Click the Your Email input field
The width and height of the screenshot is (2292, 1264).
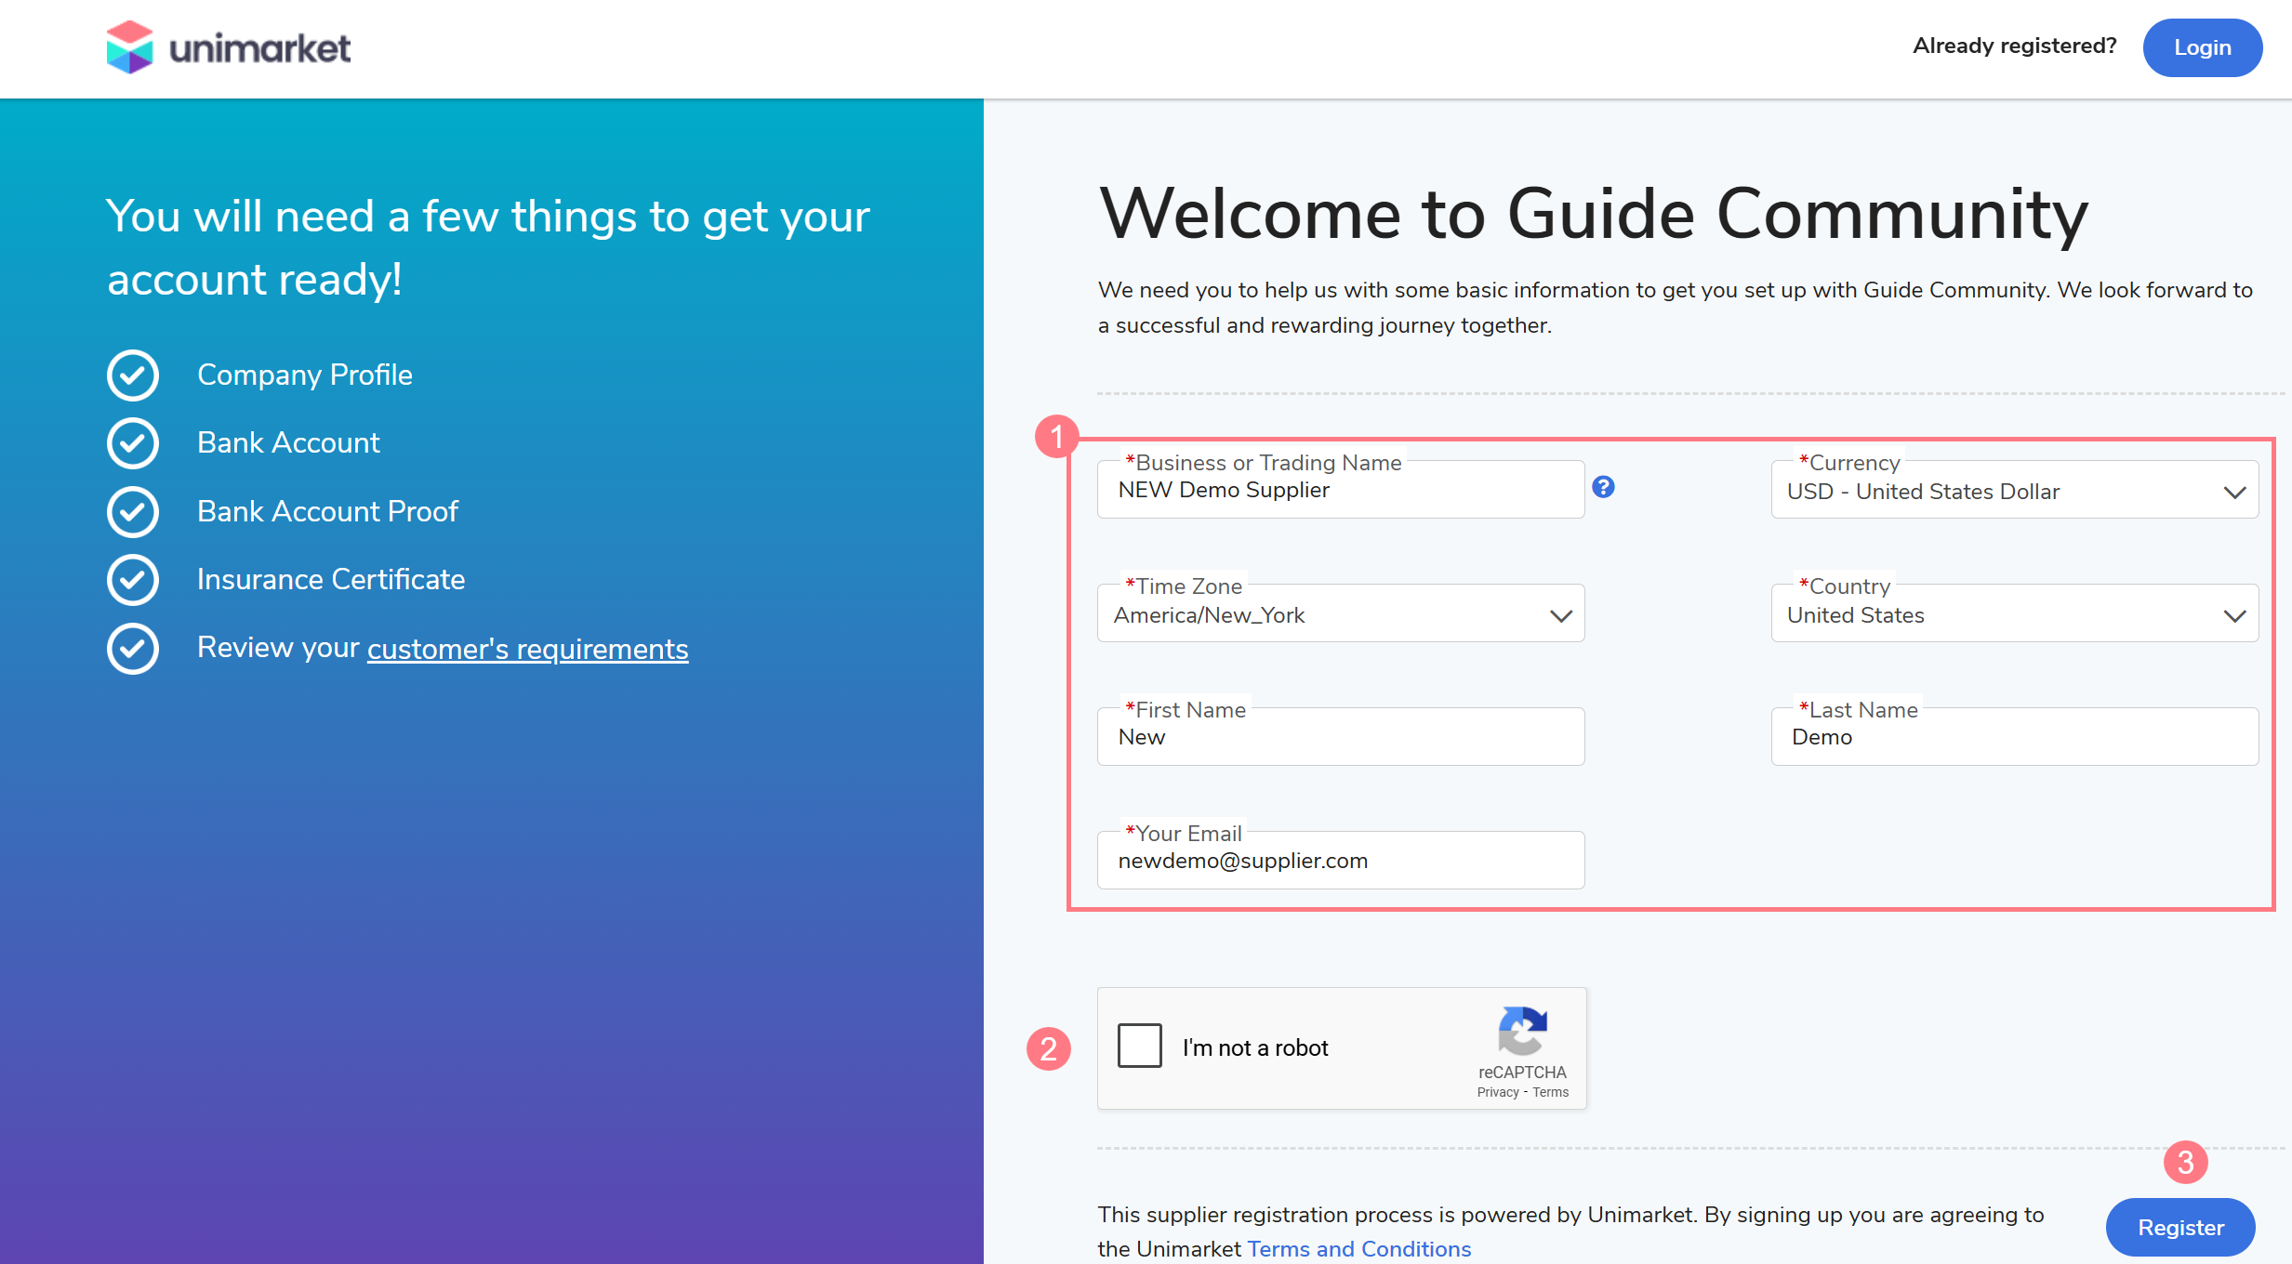point(1341,861)
